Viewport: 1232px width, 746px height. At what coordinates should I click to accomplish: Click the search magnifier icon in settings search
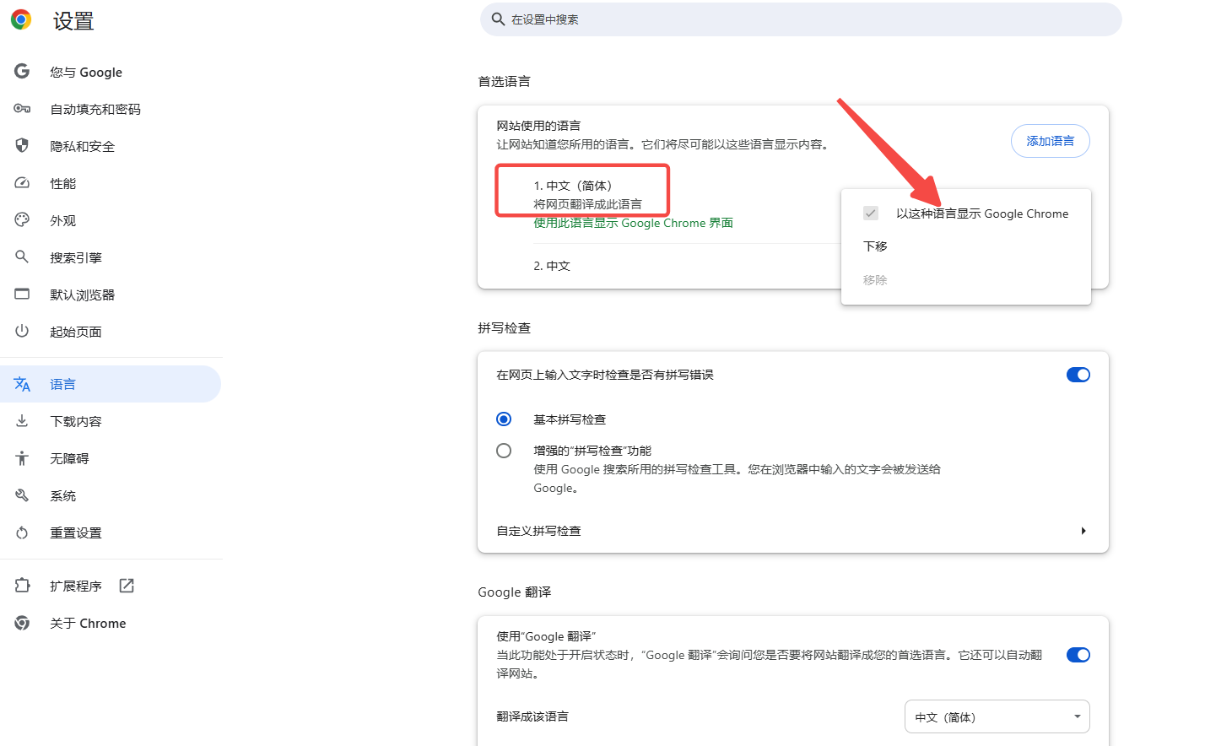pos(498,19)
